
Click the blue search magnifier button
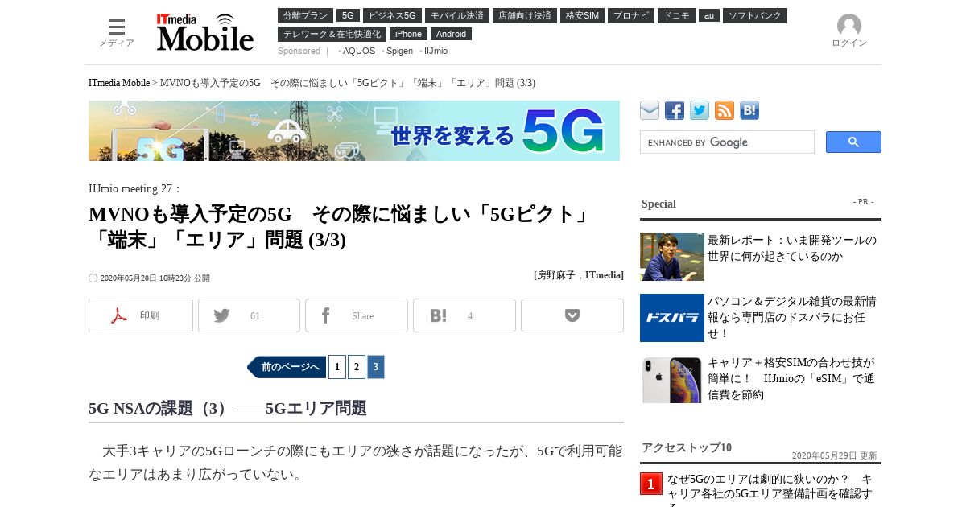coord(853,142)
